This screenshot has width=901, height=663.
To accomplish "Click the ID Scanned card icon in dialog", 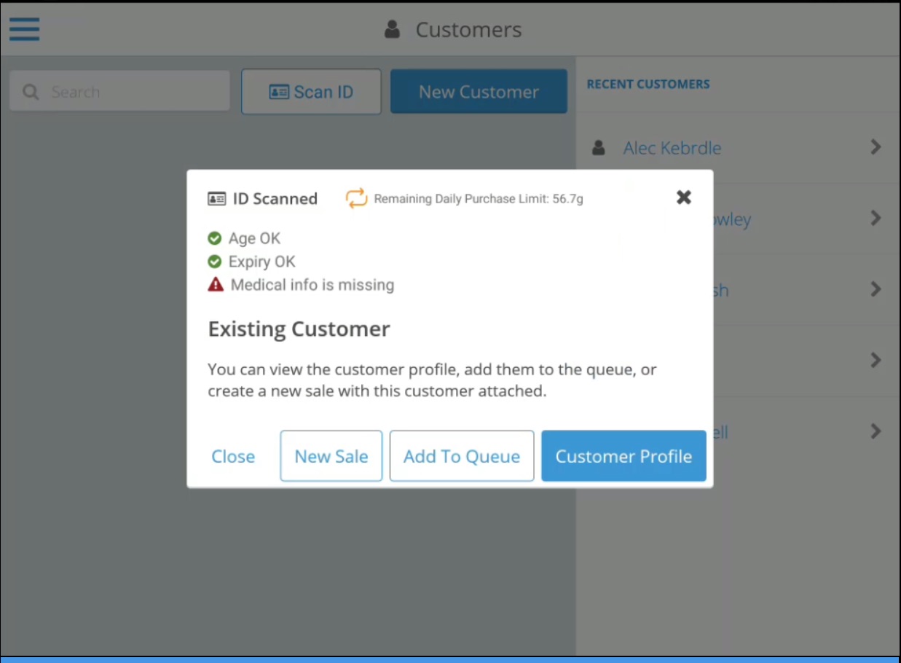I will click(x=216, y=199).
